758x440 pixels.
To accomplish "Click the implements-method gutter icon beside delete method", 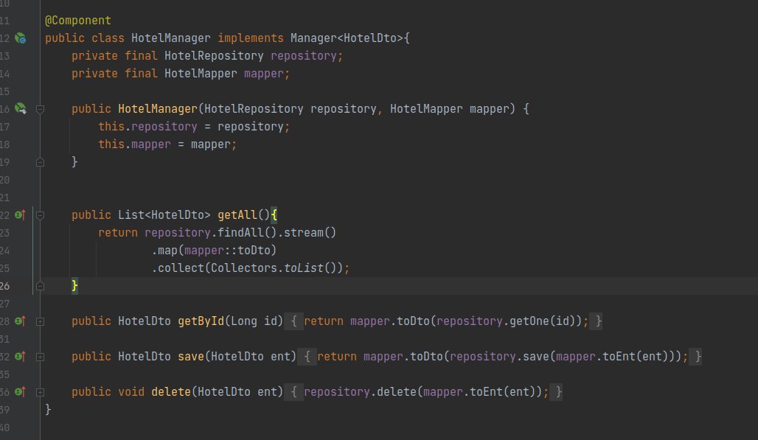I will coord(20,391).
